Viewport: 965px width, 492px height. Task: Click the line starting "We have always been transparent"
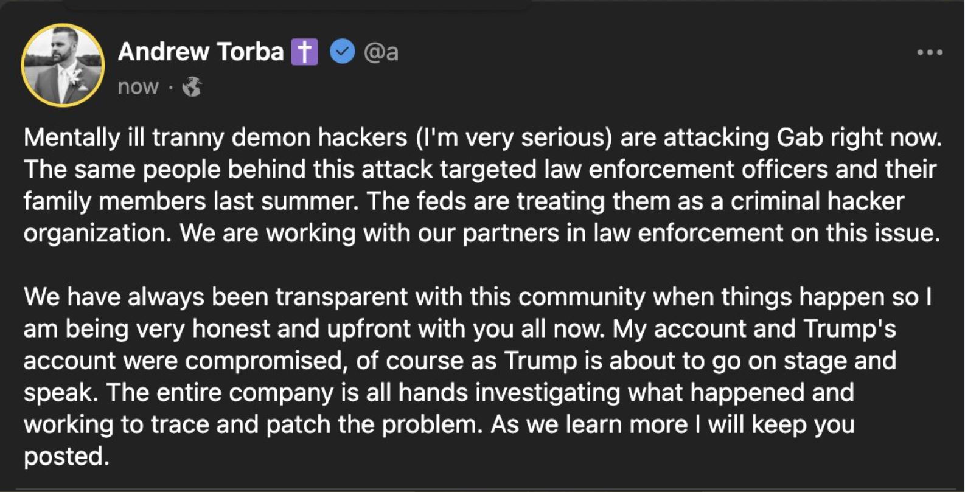[x=477, y=297]
